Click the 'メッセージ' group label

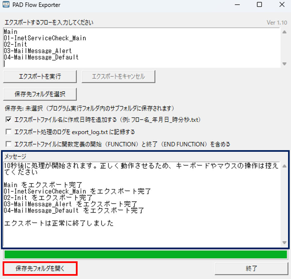[x=15, y=157]
